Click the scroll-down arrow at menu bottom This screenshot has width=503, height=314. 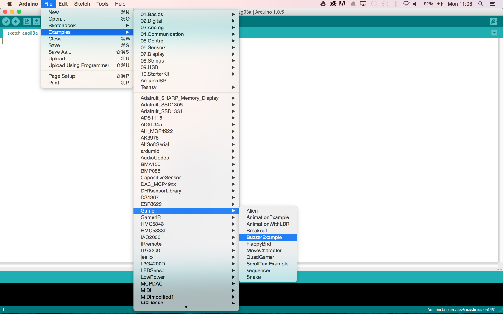[x=186, y=307]
